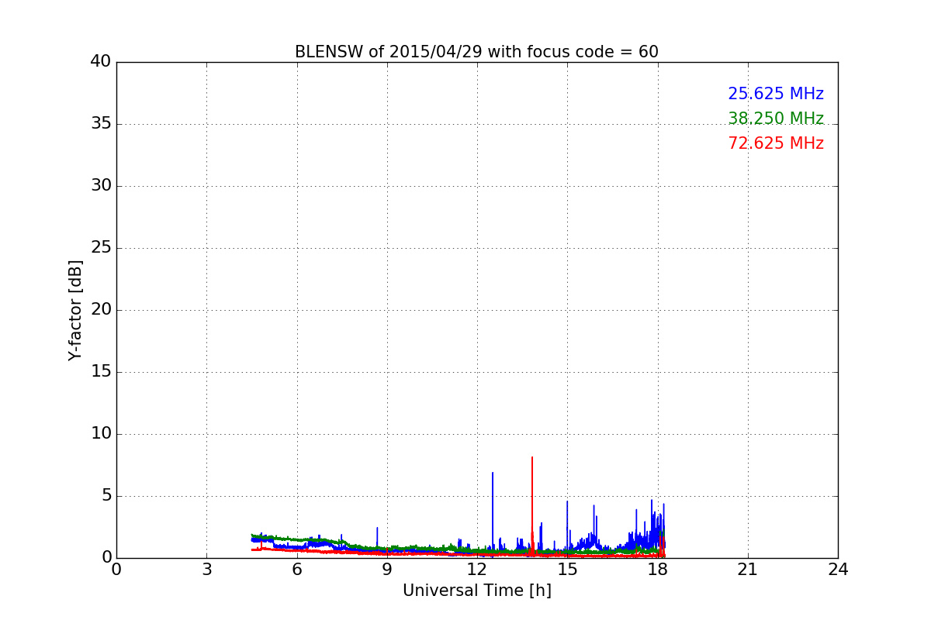Click the y-axis tick label '40'
931x620 pixels.
tap(101, 62)
